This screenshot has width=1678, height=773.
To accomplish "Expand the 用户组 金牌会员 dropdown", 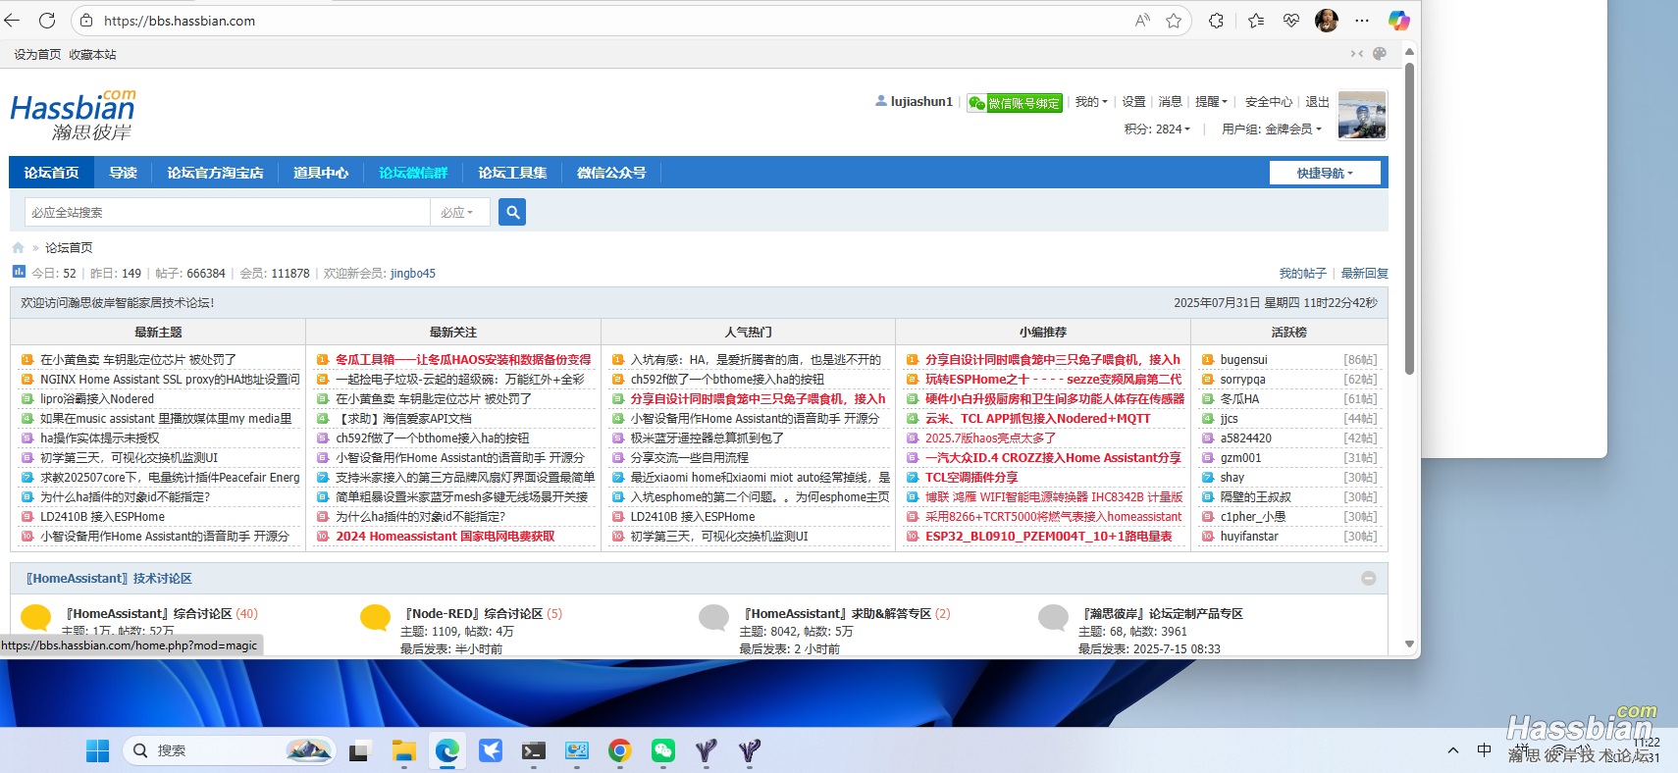I will (1272, 129).
